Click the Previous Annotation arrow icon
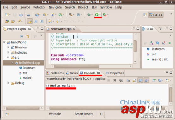 click(57, 21)
